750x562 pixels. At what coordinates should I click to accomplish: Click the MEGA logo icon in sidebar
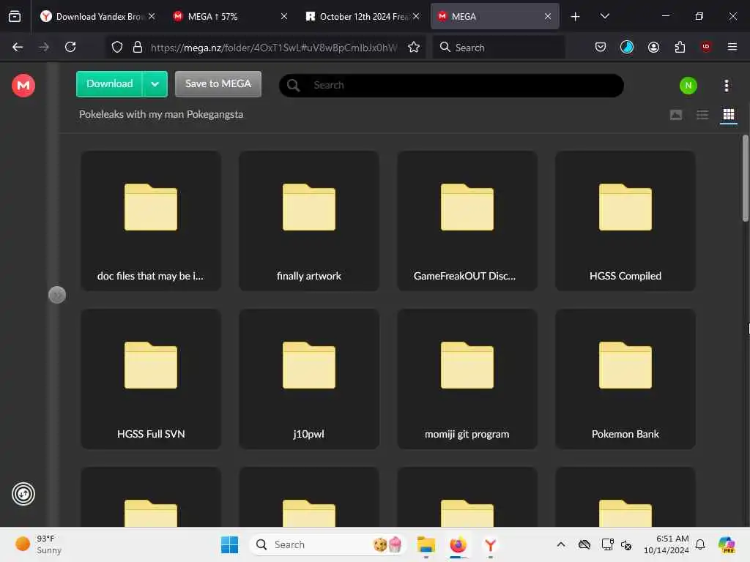(x=23, y=86)
